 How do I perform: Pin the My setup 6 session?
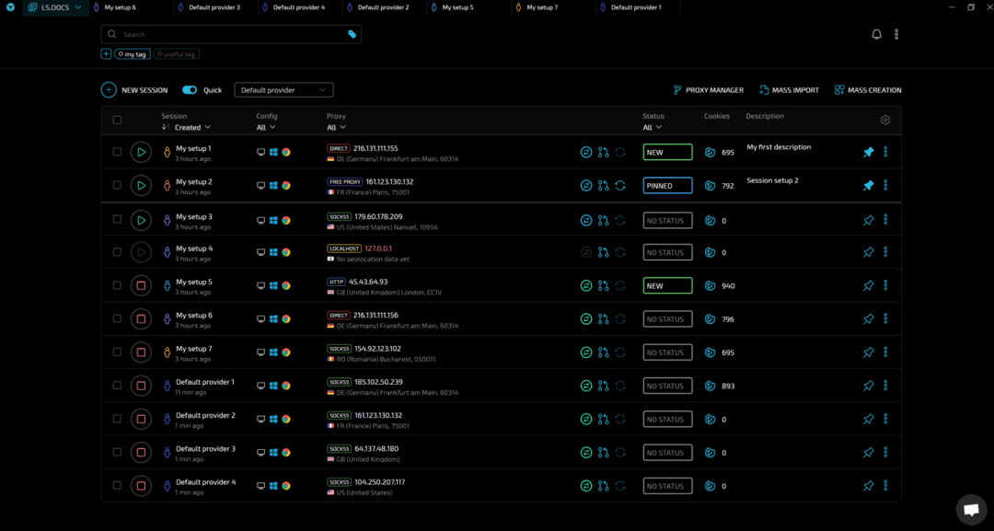click(x=868, y=318)
